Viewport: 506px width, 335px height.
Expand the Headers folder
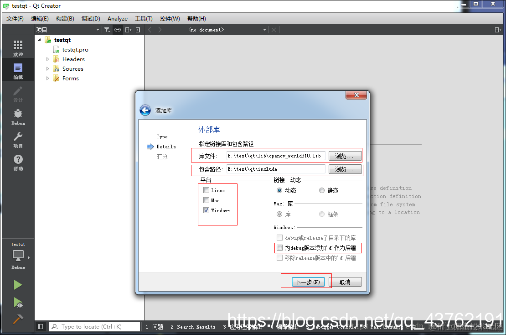pos(47,59)
